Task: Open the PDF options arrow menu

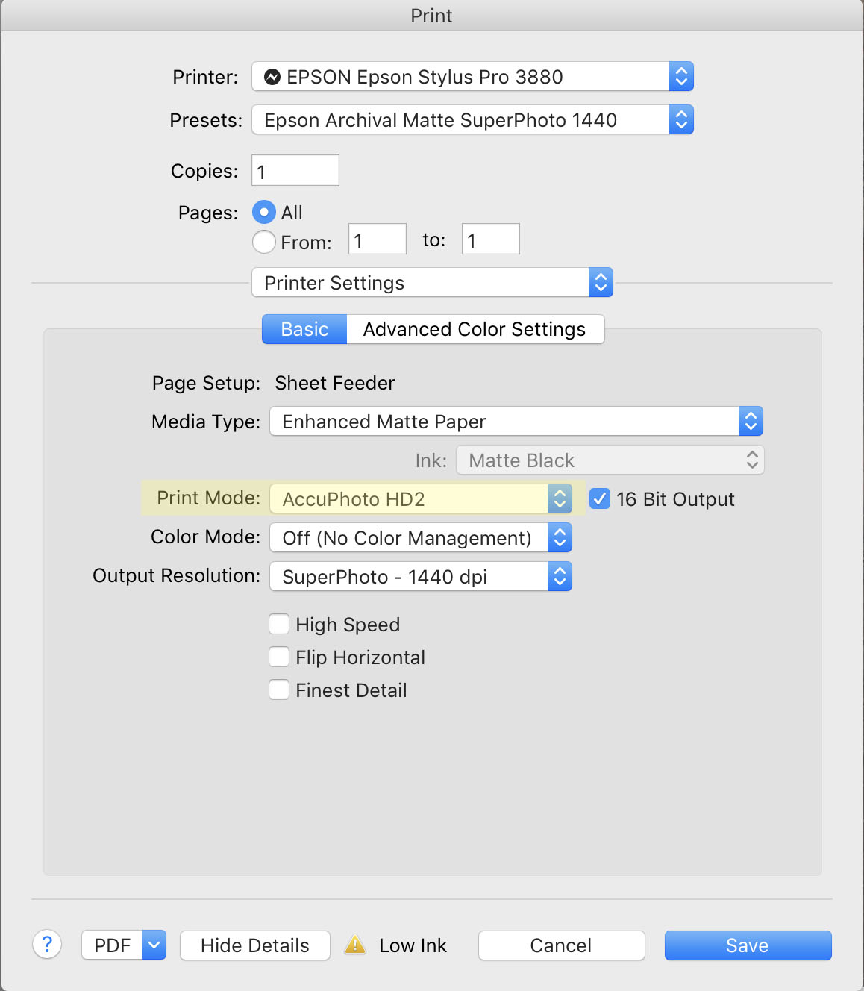Action: point(154,945)
